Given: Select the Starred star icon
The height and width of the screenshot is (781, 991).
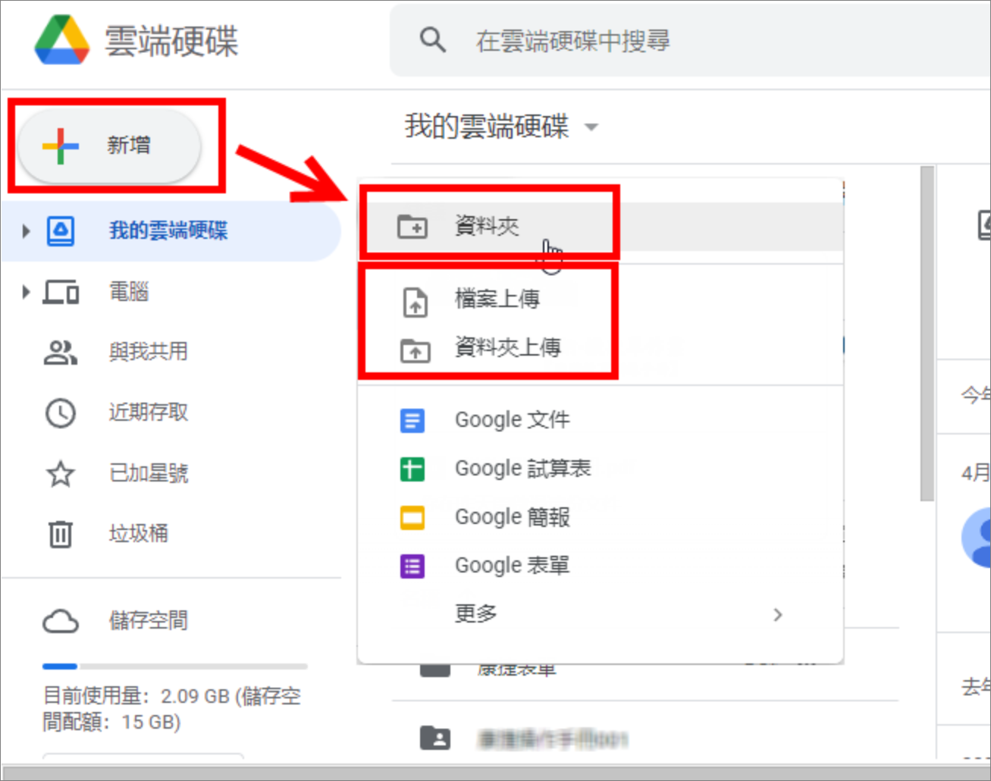Looking at the screenshot, I should click(61, 474).
